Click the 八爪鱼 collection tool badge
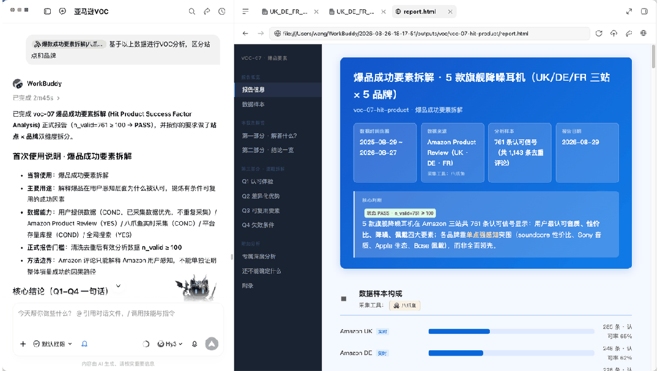This screenshot has width=660, height=371. [405, 306]
